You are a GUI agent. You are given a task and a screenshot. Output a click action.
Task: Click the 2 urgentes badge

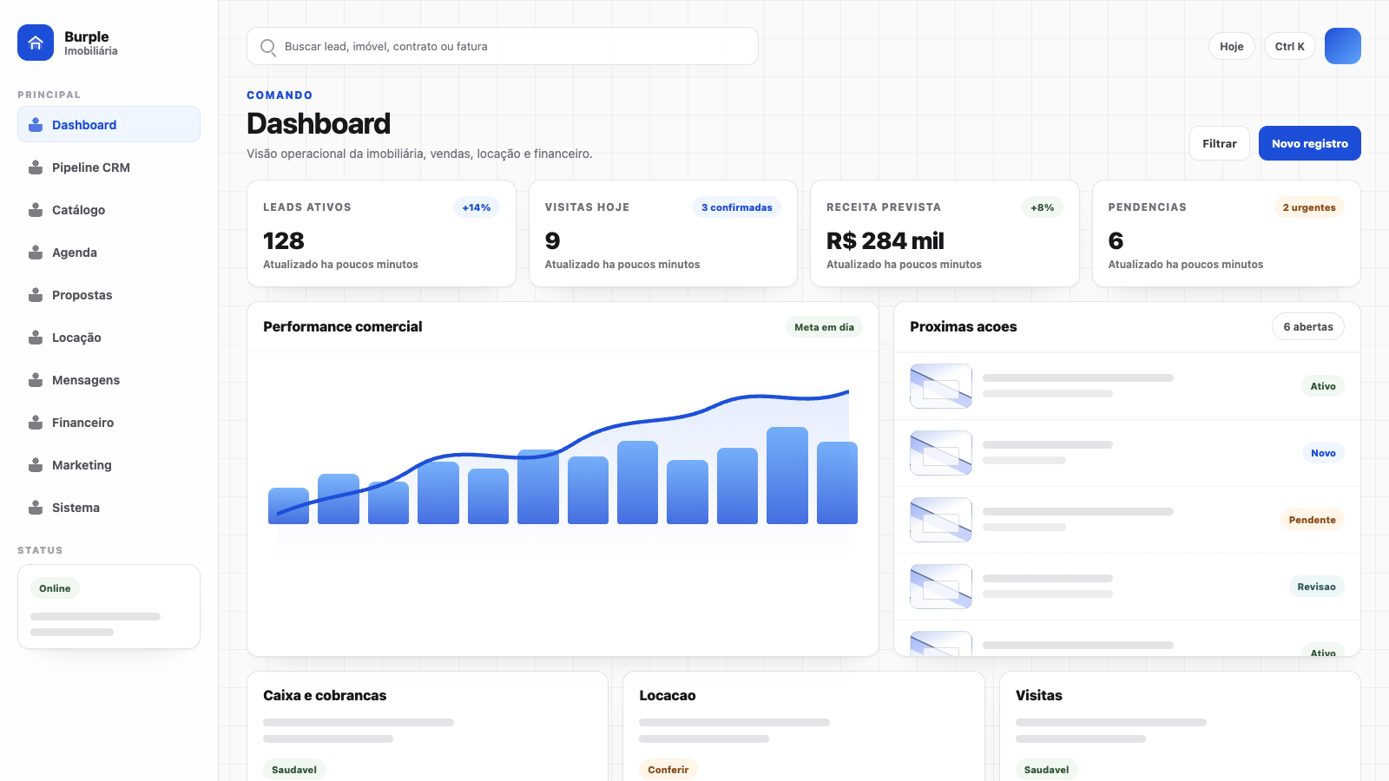[1309, 207]
